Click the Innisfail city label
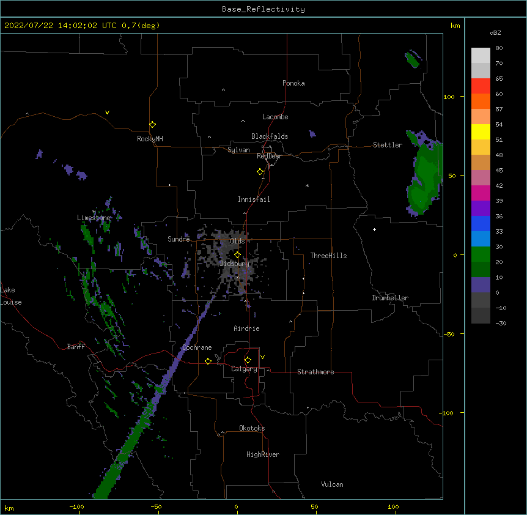Screen dimensions: 527x515 pyautogui.click(x=254, y=199)
